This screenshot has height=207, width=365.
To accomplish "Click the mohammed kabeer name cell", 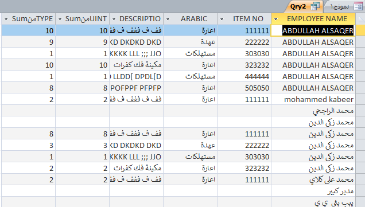I will click(x=313, y=99).
